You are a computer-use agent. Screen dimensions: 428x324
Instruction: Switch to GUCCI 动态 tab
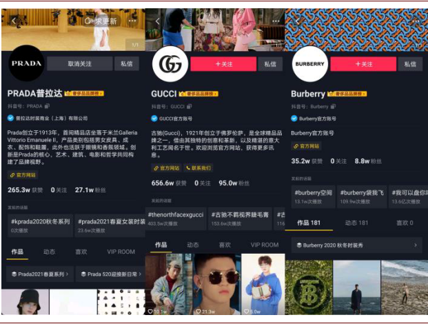click(x=193, y=245)
